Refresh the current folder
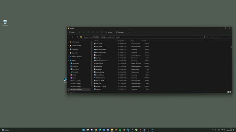Viewport: 236px width, 132px height. point(205,37)
